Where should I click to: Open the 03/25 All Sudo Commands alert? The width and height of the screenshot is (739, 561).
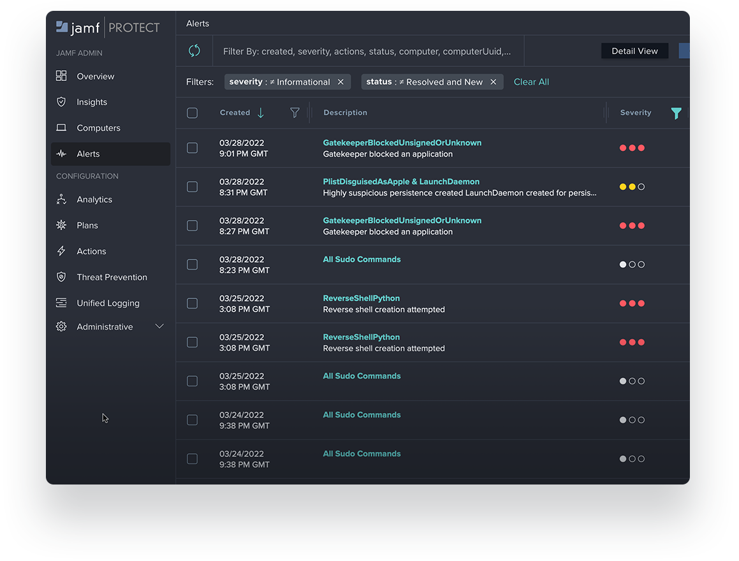[x=362, y=376]
